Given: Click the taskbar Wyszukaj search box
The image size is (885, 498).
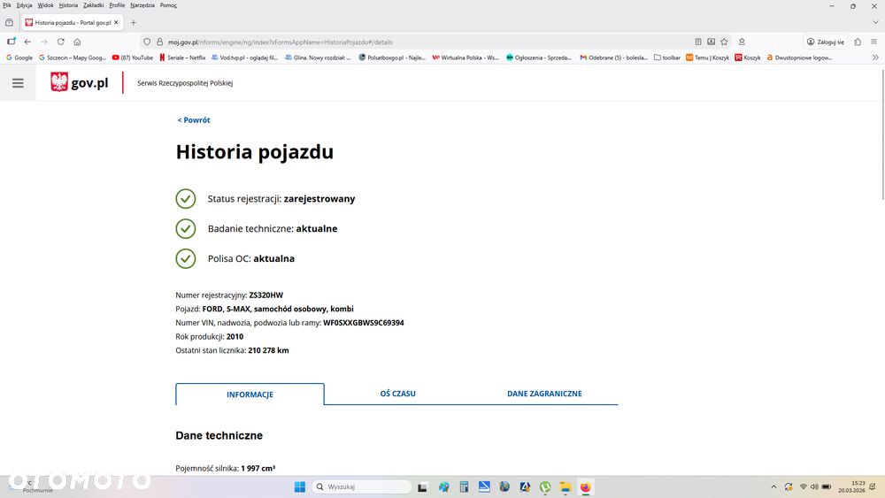Looking at the screenshot, I should point(362,487).
